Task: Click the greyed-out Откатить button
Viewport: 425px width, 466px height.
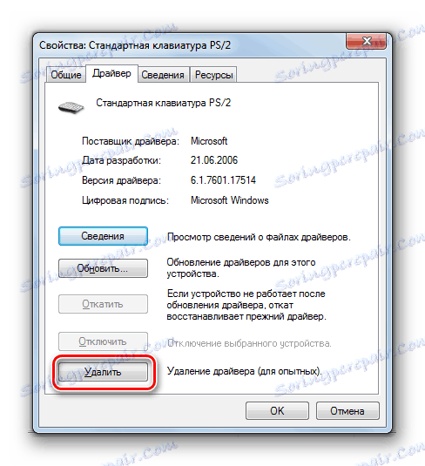Action: (103, 304)
